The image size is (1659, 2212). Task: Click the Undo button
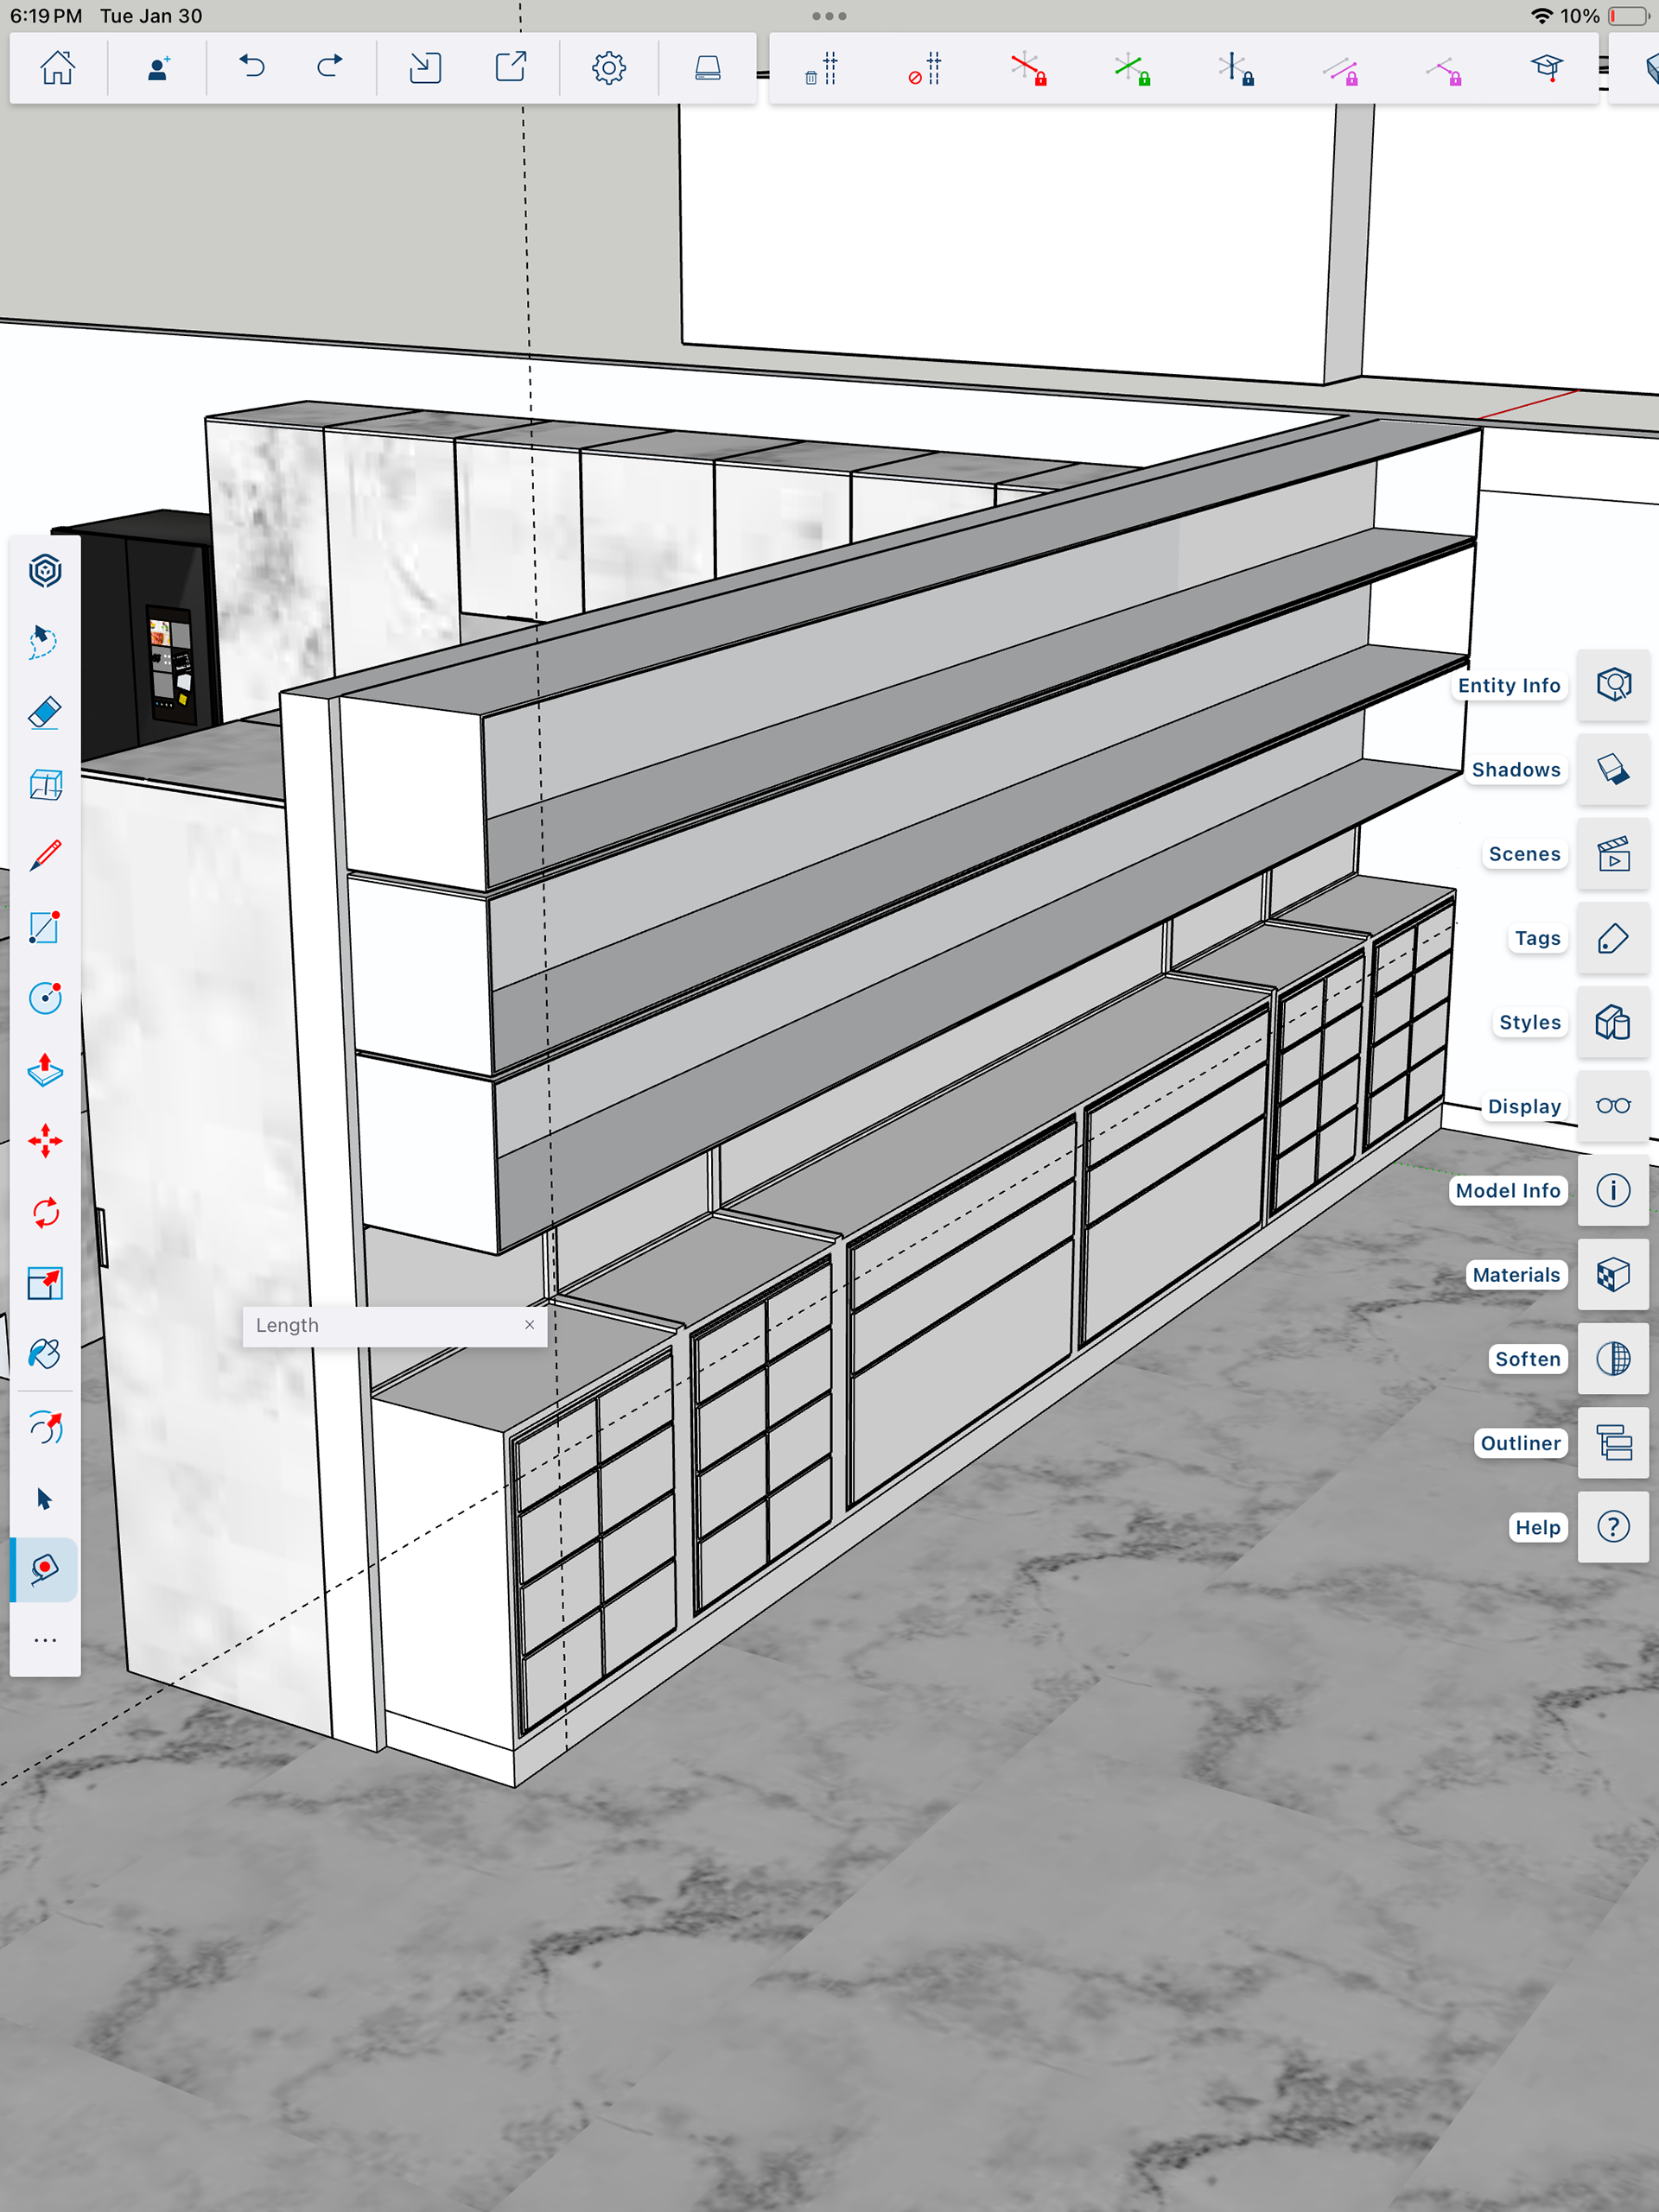tap(251, 67)
